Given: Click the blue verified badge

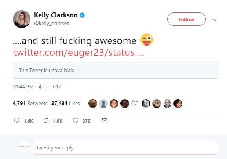Looking at the screenshot, I should [x=83, y=15].
